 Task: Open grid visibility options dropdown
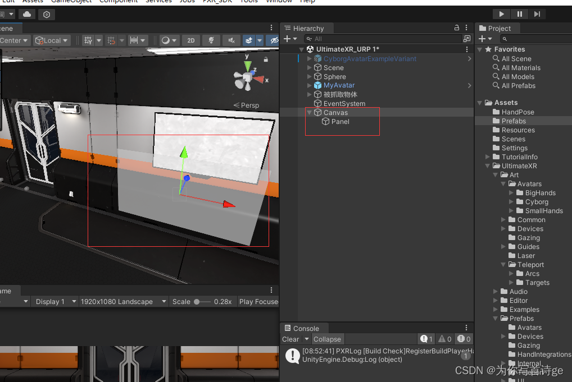(98, 40)
